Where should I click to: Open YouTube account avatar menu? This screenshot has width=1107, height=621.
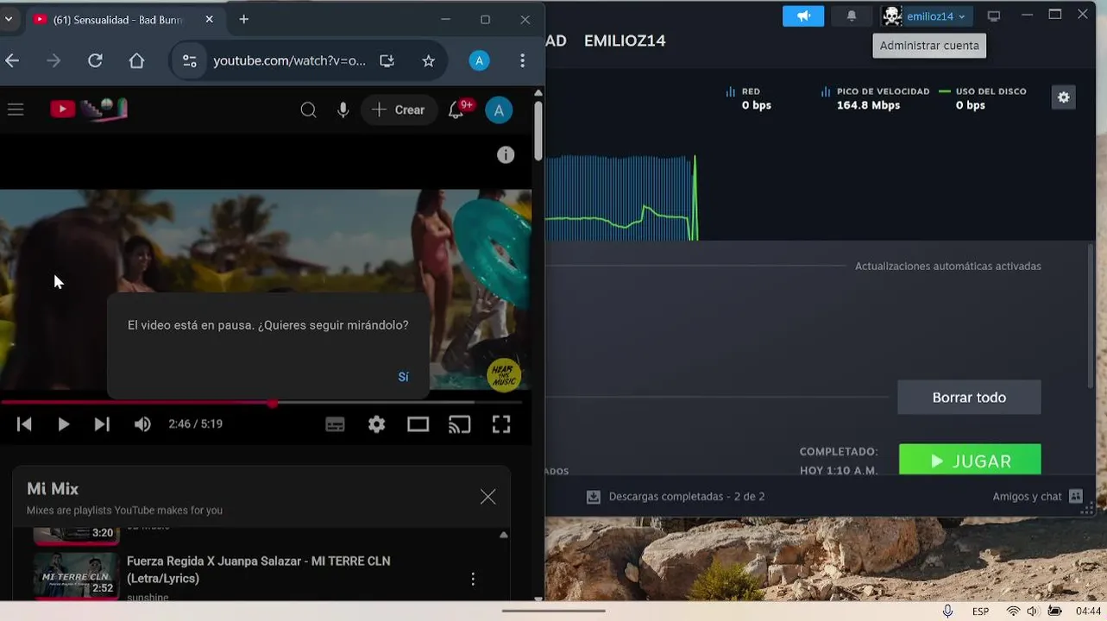[499, 110]
